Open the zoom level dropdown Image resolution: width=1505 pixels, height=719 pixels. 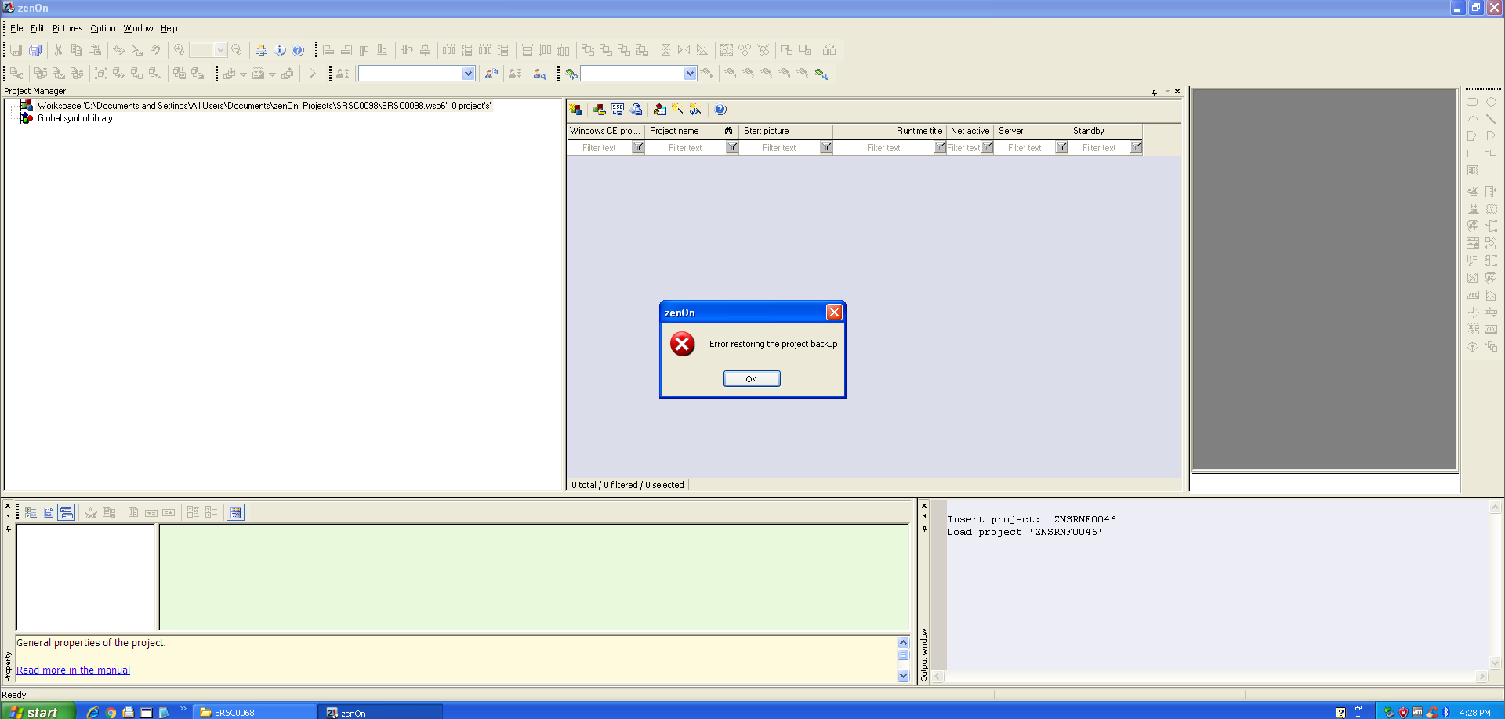pyautogui.click(x=220, y=50)
